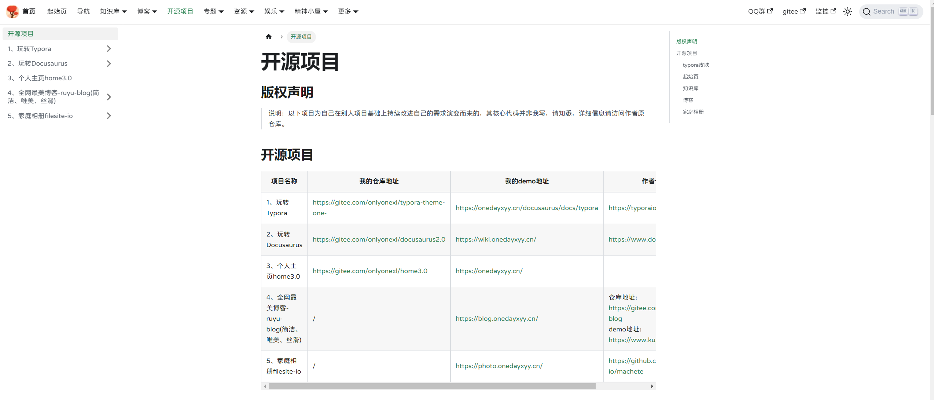Image resolution: width=934 pixels, height=400 pixels.
Task: Jump to 版权声明 in table of contents
Action: (x=687, y=41)
